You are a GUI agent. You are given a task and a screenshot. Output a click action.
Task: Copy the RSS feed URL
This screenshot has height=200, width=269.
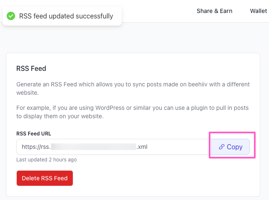231,147
